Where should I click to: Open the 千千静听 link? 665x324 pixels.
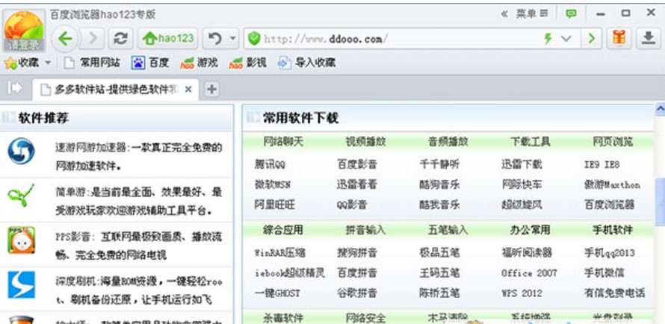tap(439, 164)
